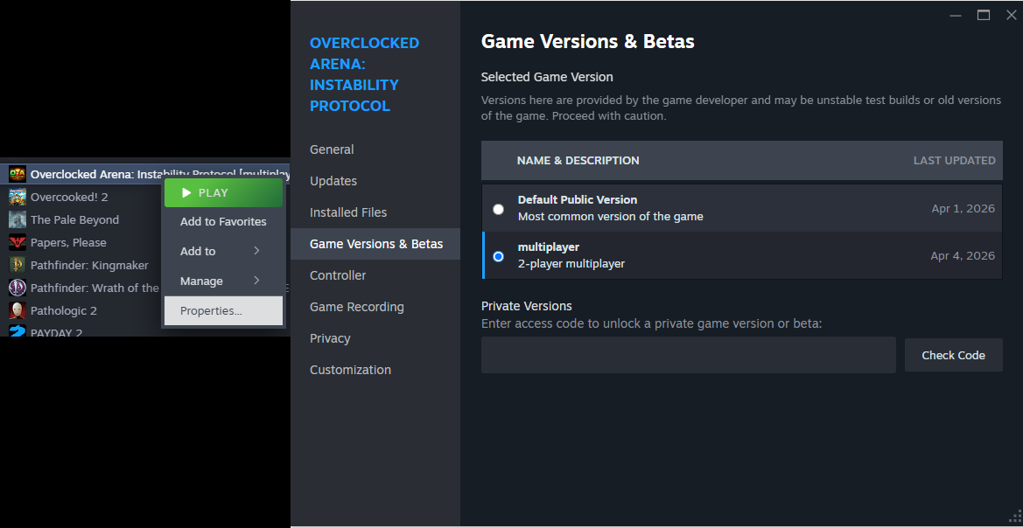Screen dimensions: 1023x528
Task: Click the Check Code button
Action: 953,355
